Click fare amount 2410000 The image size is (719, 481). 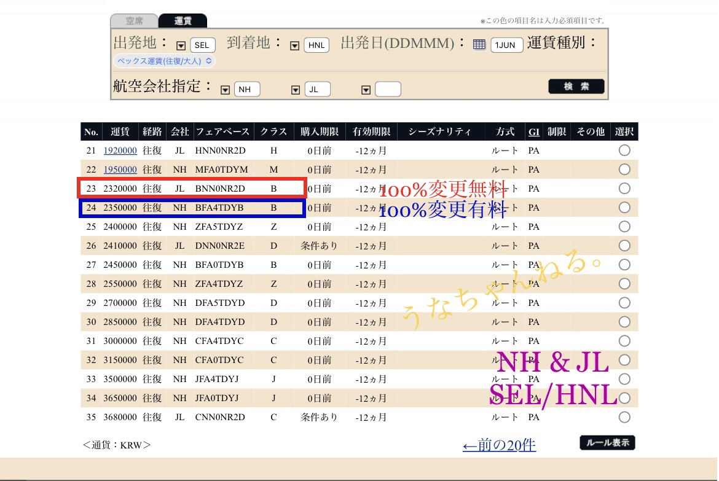120,246
